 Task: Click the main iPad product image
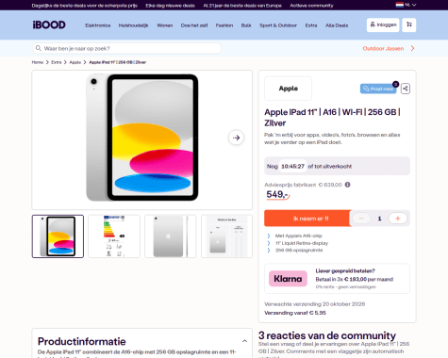click(142, 138)
